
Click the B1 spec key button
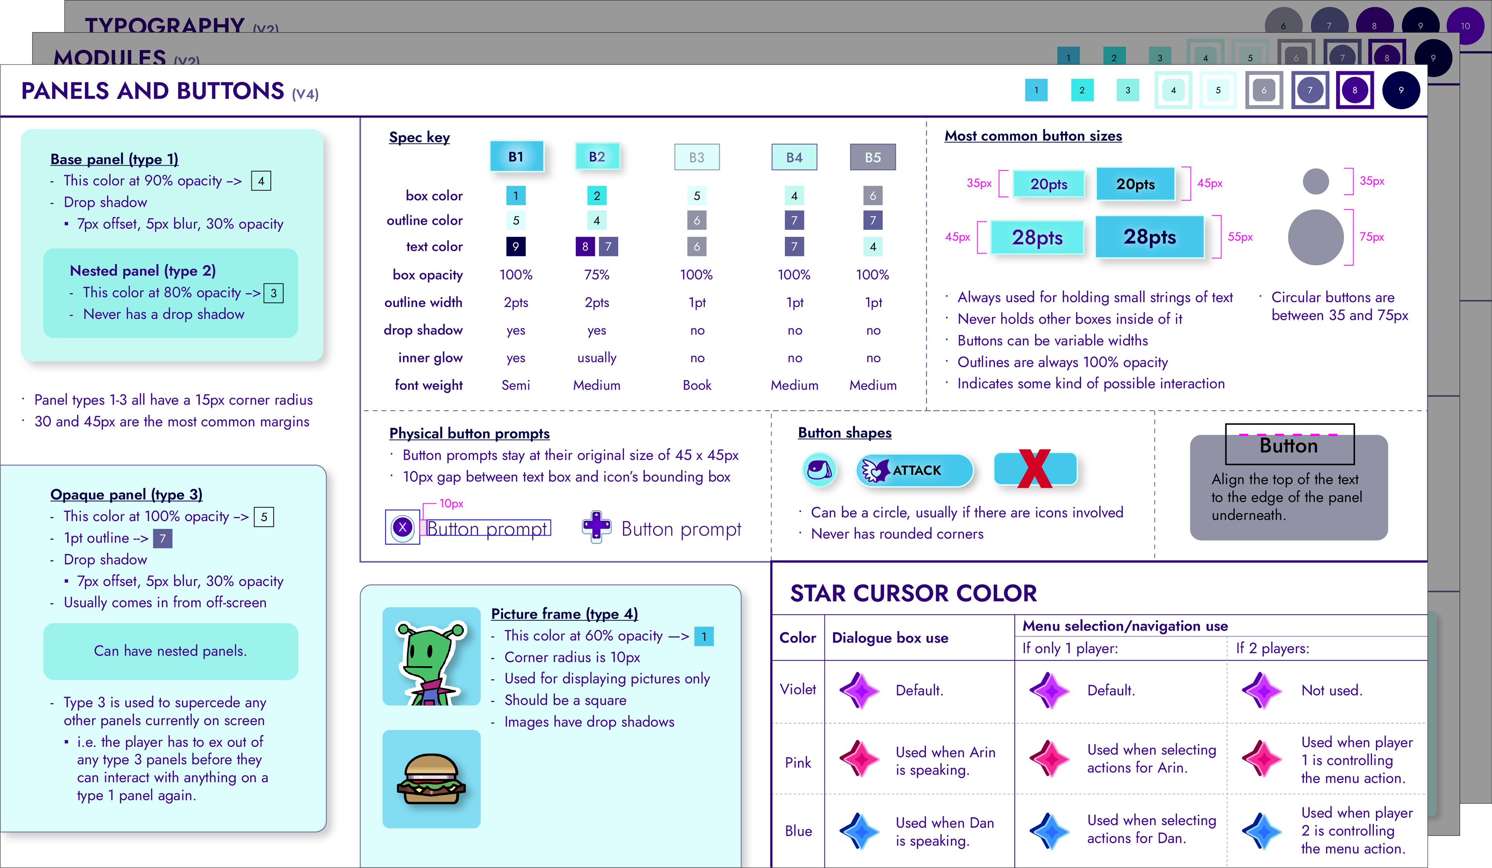coord(516,157)
